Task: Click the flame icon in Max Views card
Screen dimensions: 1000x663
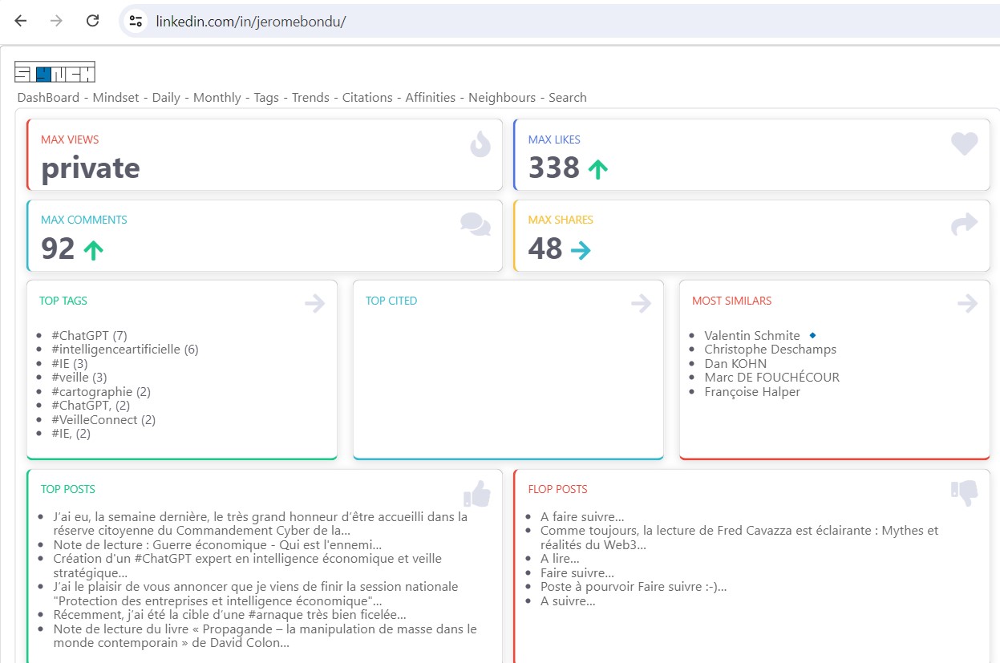Action: click(480, 144)
